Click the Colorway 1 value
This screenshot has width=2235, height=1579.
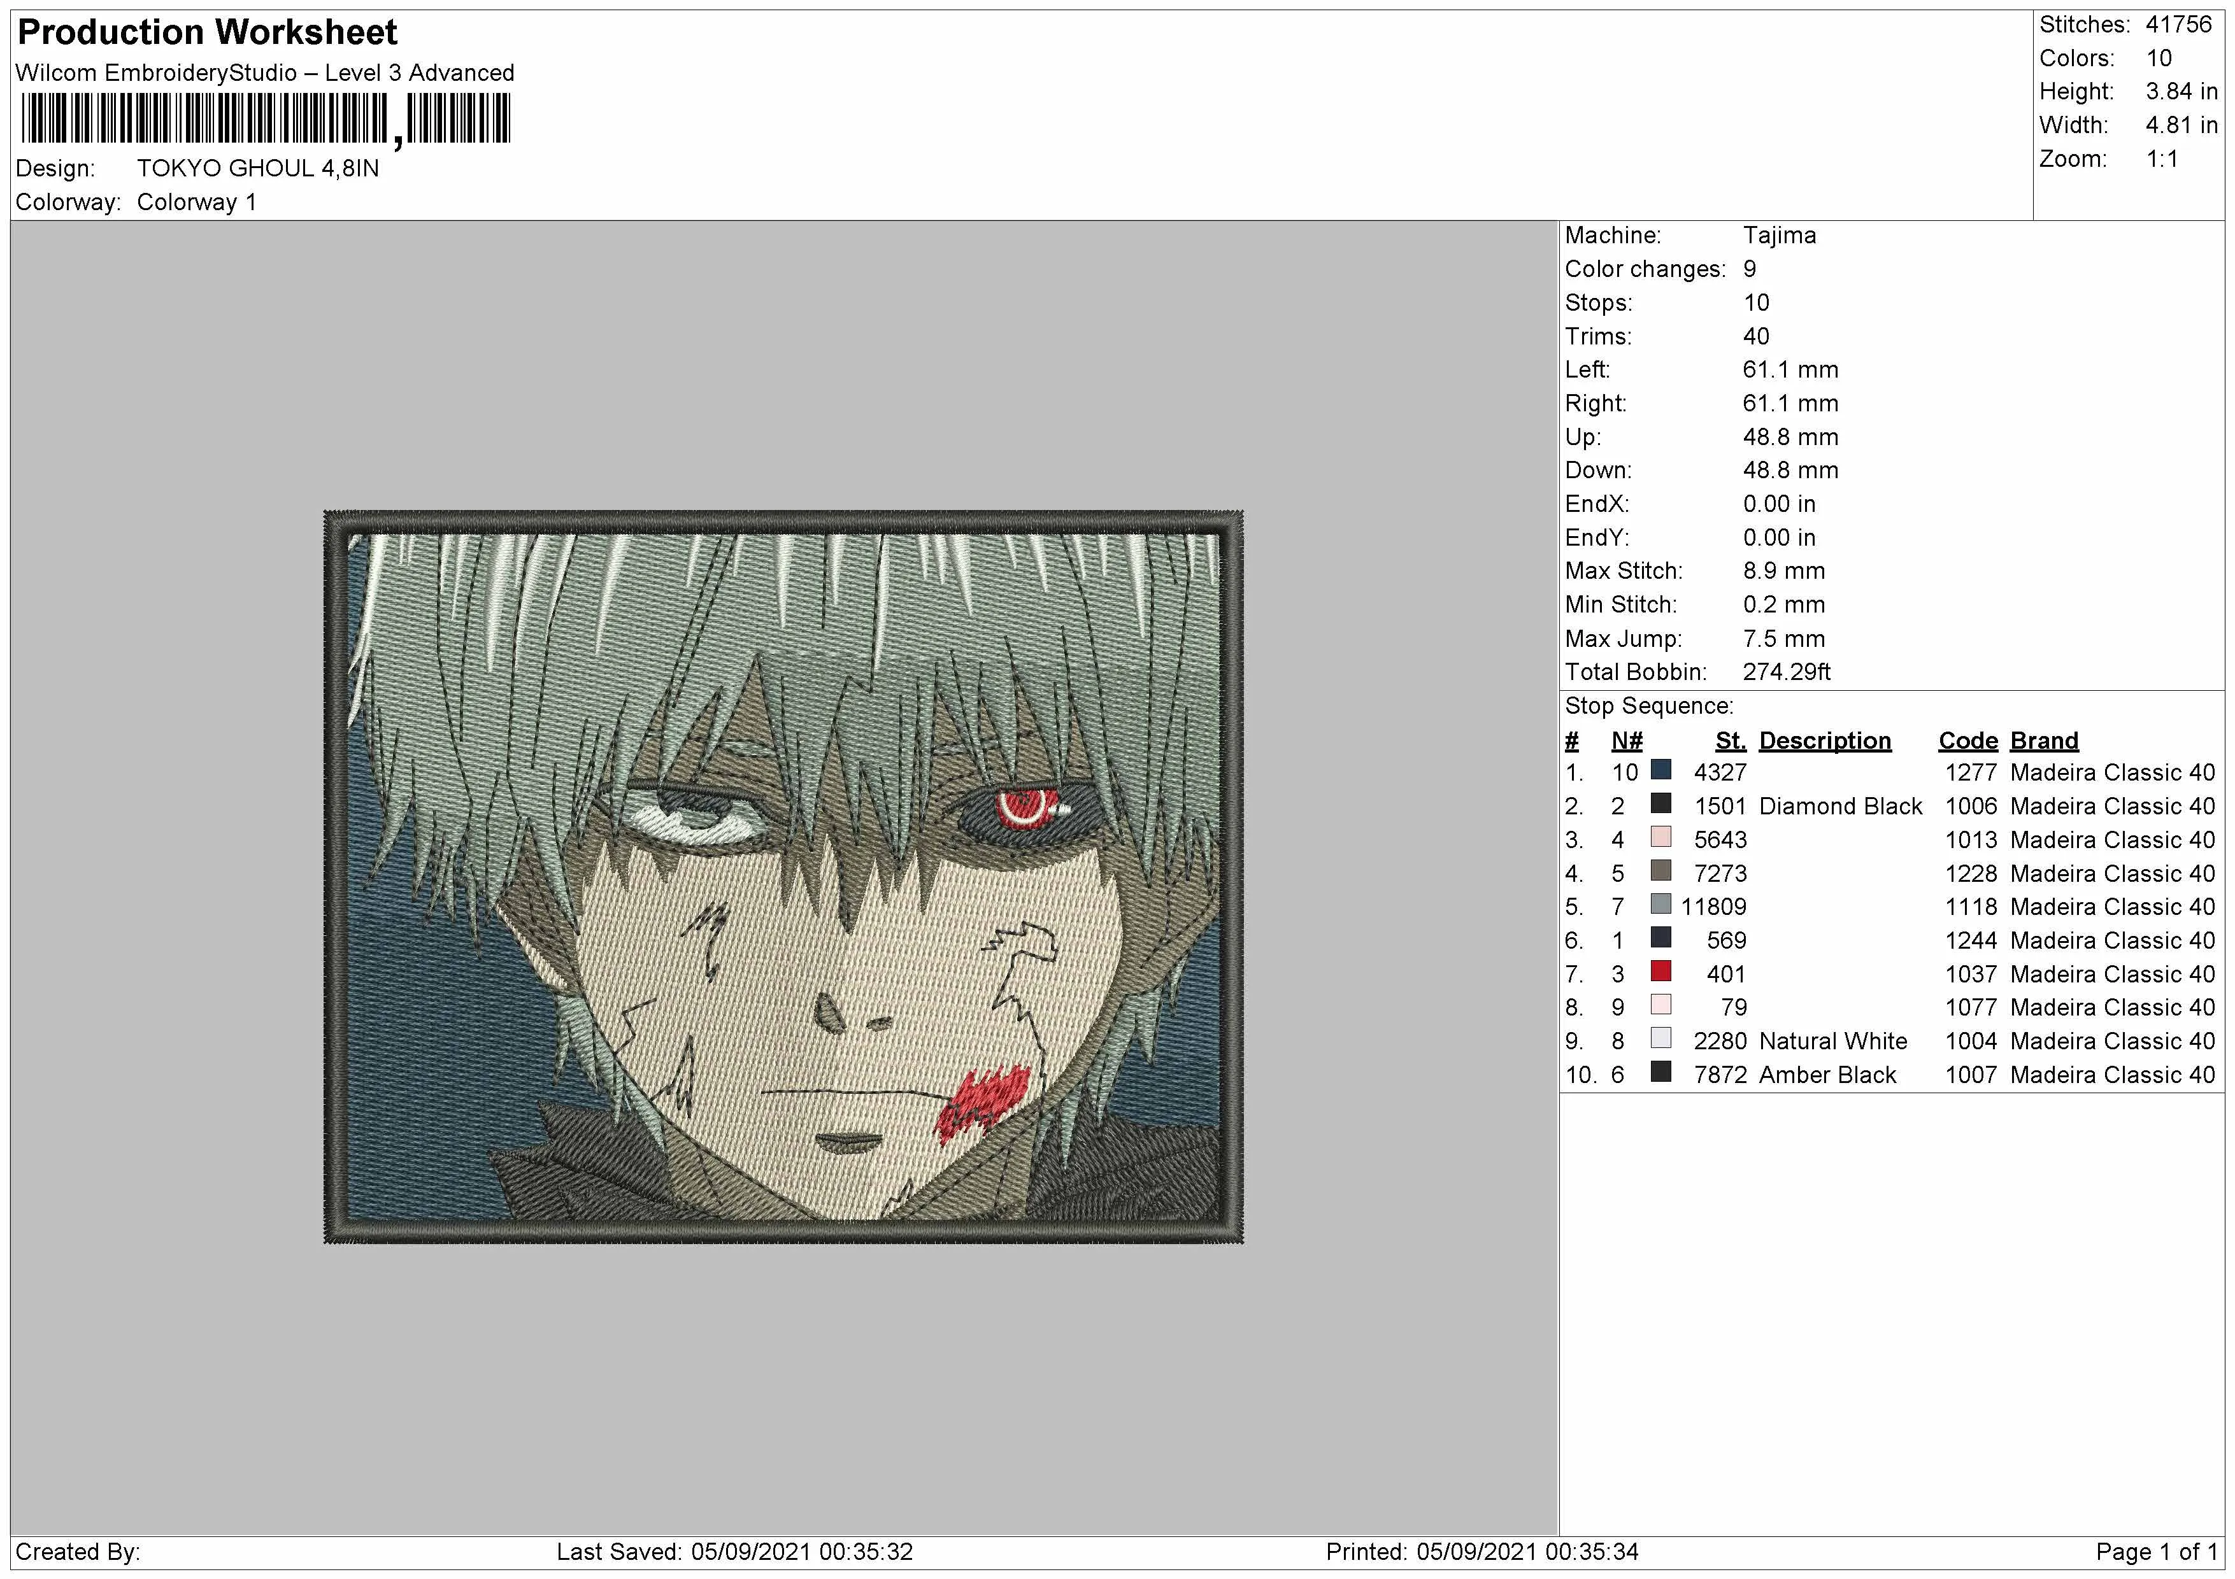click(x=197, y=202)
